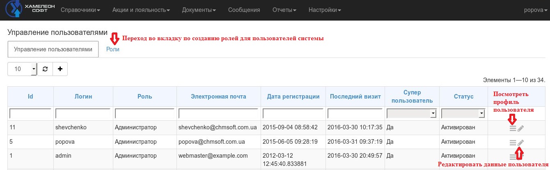The width and height of the screenshot is (550, 170).
Task: Open the Акции и лояльность menu
Action: [x=141, y=10]
